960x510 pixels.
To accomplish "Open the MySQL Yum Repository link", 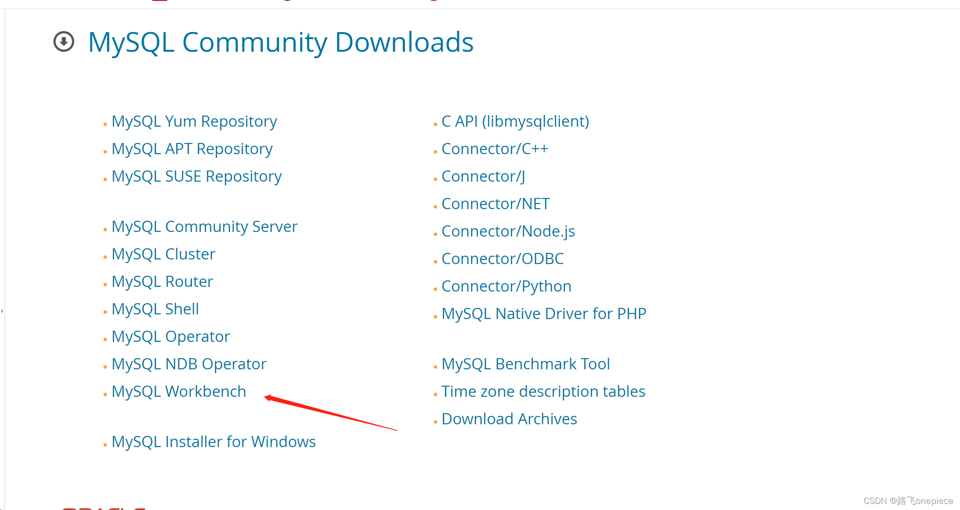I will point(194,122).
